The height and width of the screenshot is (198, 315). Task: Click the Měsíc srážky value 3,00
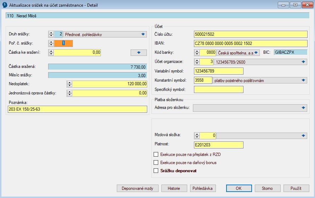98,75
